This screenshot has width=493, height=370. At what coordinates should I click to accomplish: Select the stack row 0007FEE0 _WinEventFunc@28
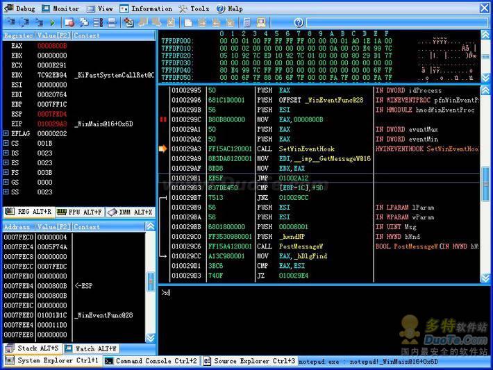coord(74,315)
